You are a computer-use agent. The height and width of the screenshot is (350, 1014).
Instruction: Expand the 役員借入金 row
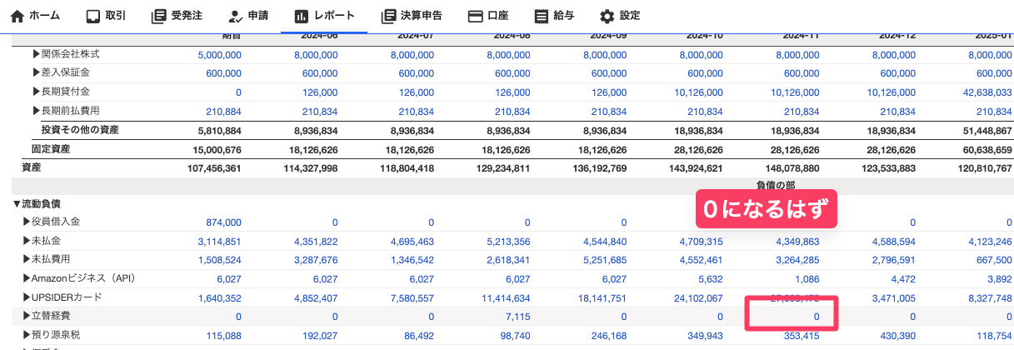(27, 222)
